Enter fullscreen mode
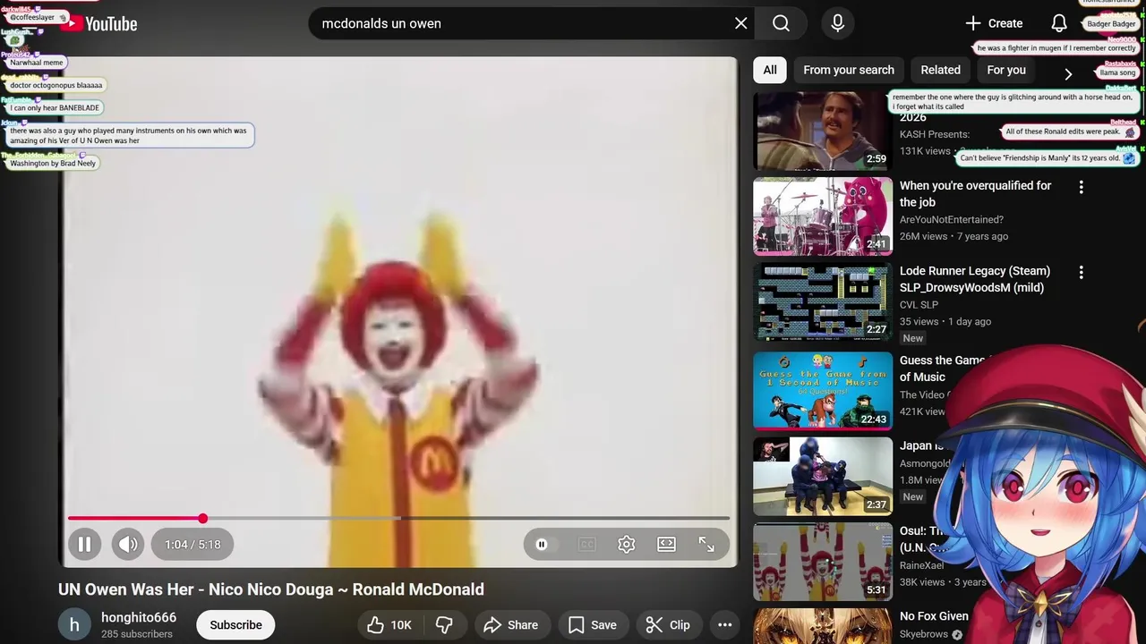Viewport: 1146px width, 644px height. click(706, 544)
